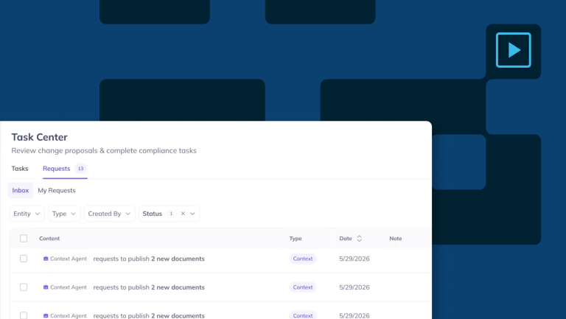
Task: Open the Type filter dropdown
Action: coord(64,214)
